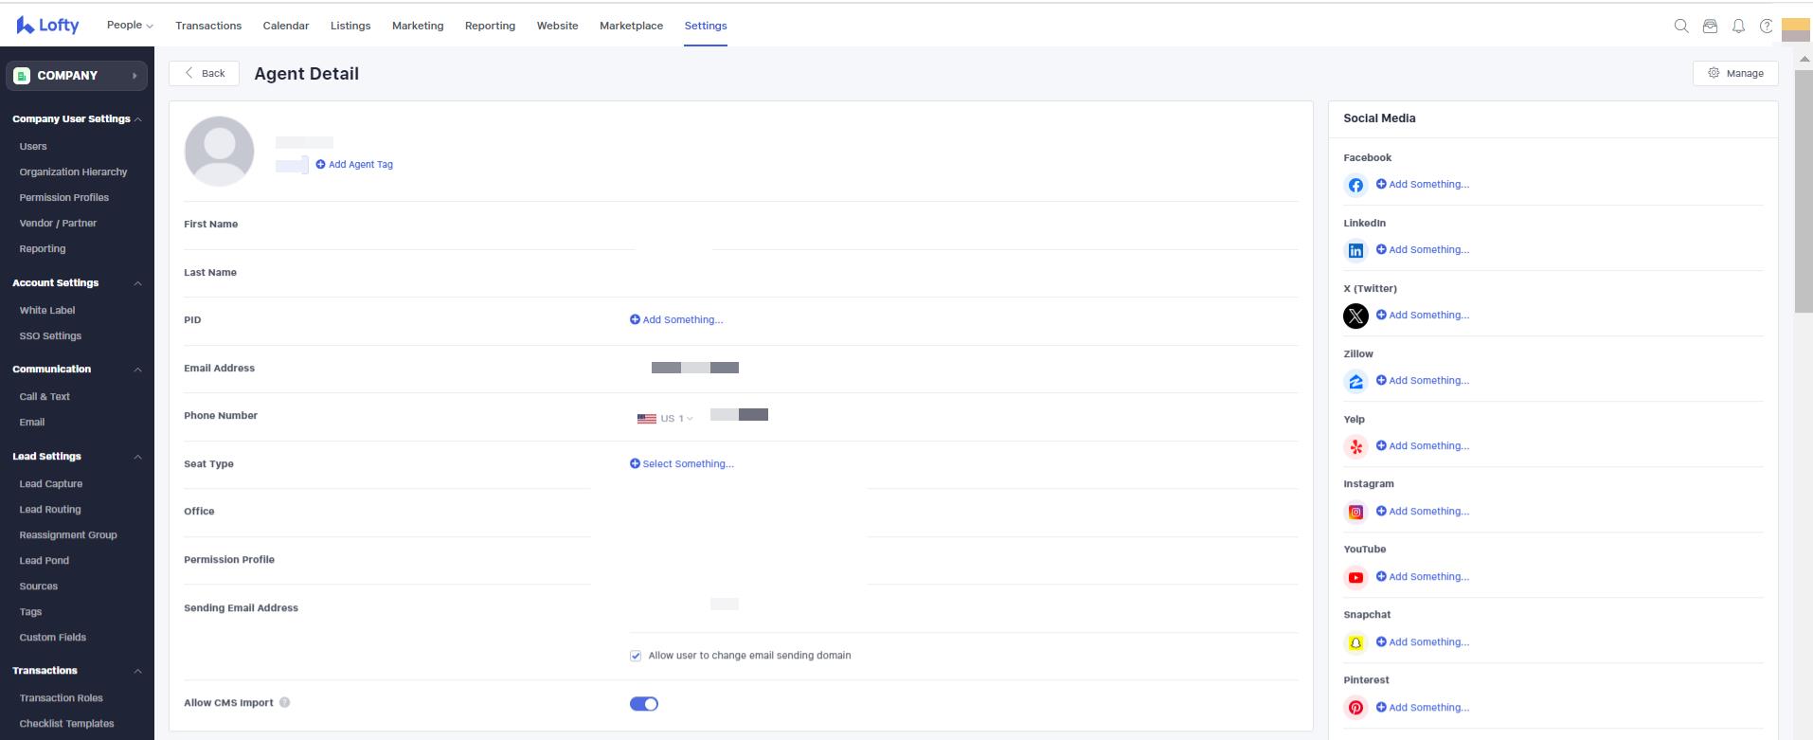
Task: Open Checklist Templates in sidebar
Action: pos(66,723)
